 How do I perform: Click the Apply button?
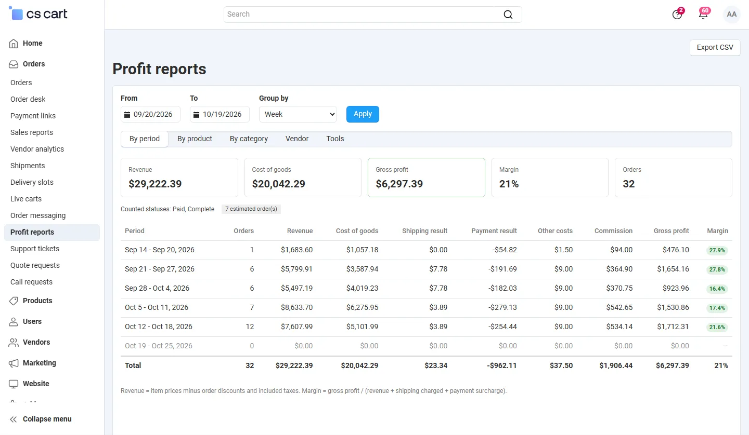pos(363,114)
